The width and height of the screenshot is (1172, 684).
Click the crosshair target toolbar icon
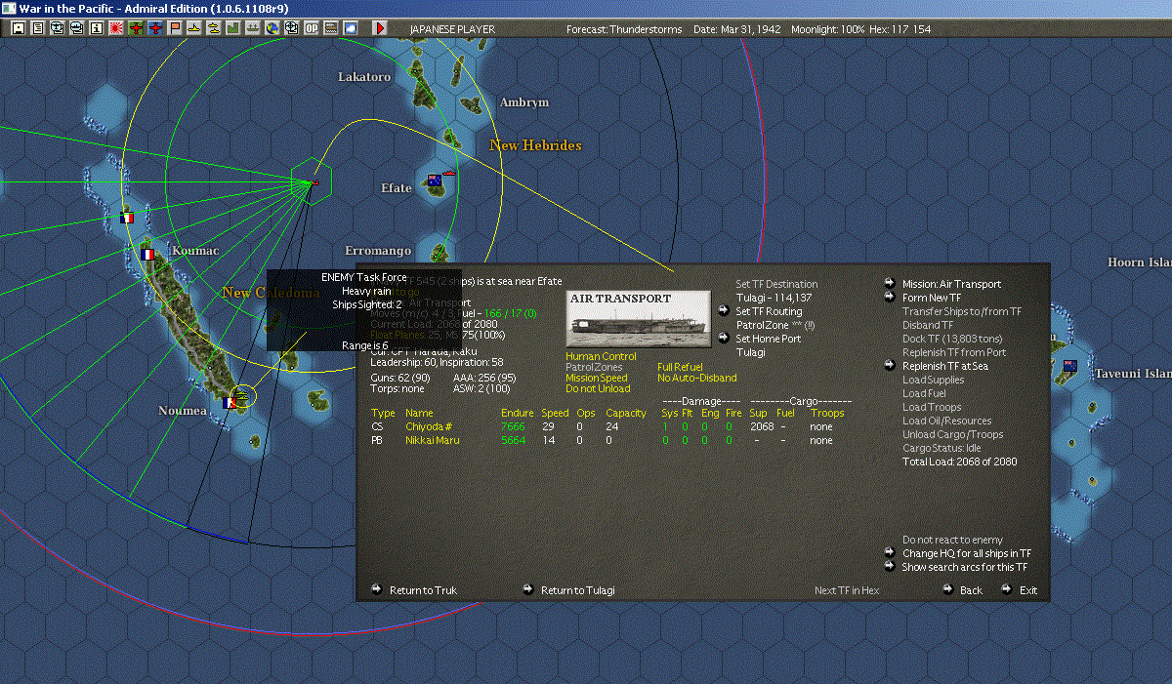point(291,28)
